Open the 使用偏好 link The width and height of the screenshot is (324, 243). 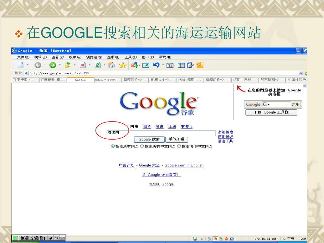tap(225, 137)
